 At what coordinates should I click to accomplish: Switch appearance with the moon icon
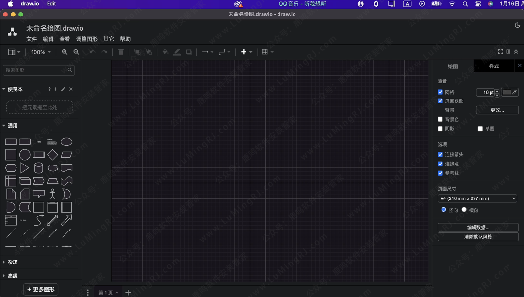(517, 25)
